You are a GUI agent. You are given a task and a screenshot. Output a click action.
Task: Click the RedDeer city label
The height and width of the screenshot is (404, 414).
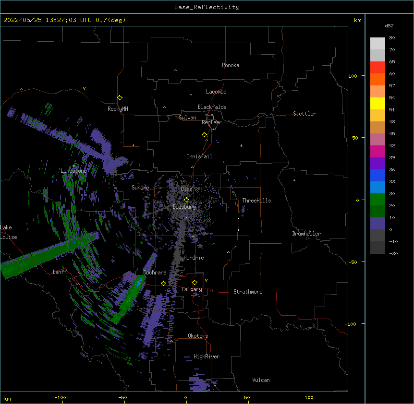click(x=211, y=122)
